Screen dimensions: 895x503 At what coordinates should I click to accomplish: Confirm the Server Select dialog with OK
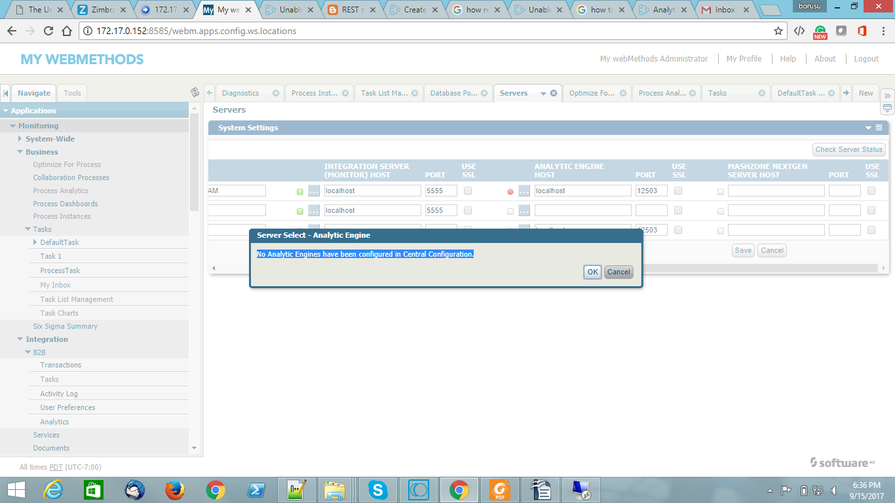coord(592,272)
